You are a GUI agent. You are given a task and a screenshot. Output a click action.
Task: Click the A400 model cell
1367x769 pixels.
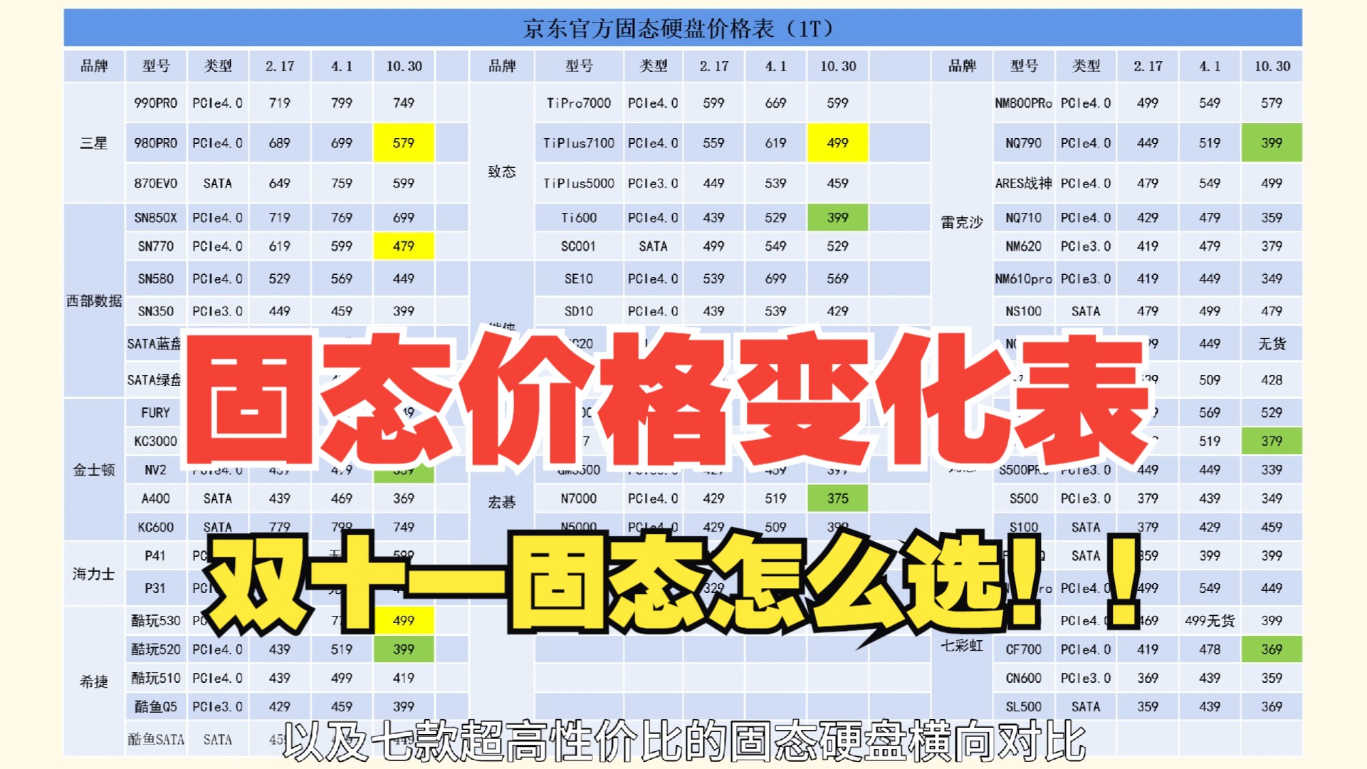pyautogui.click(x=156, y=499)
